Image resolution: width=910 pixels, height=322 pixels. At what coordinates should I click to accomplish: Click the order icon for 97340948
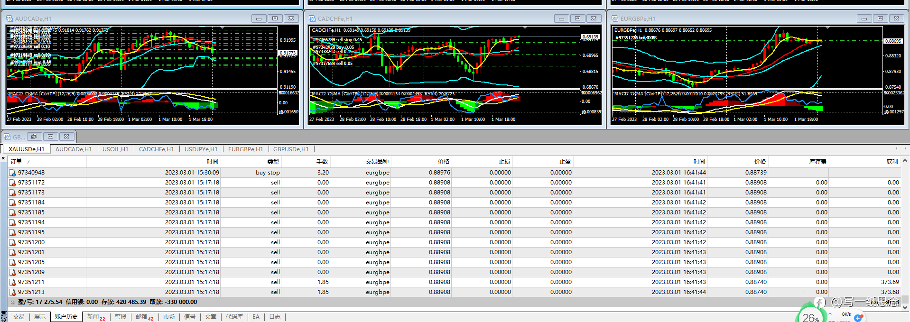12,173
